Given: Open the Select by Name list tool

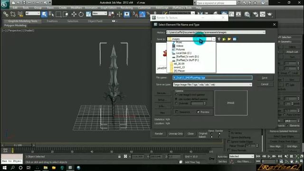Looking at the screenshot, I should (x=51, y=14).
